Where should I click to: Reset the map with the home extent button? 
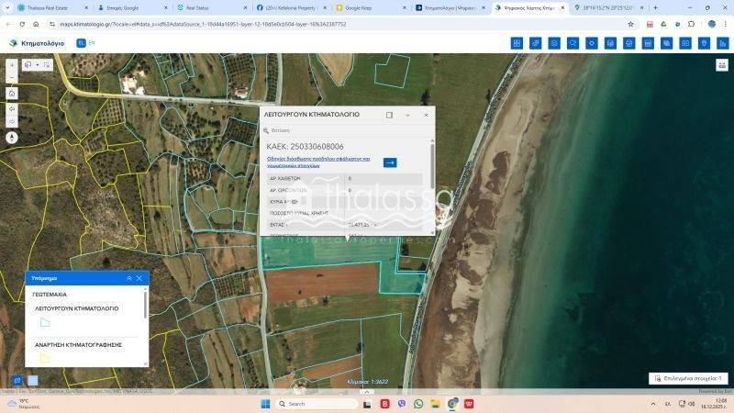click(12, 94)
